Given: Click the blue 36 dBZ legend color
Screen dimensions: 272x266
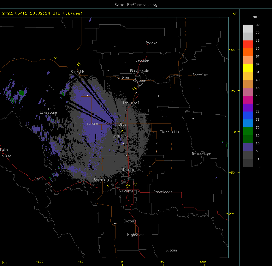Looking at the screenshot, I should [248, 115].
